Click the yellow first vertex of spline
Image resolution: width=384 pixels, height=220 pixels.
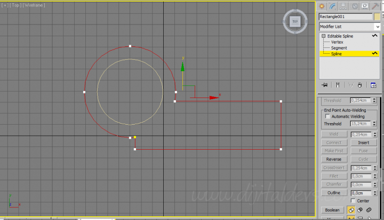(x=135, y=137)
